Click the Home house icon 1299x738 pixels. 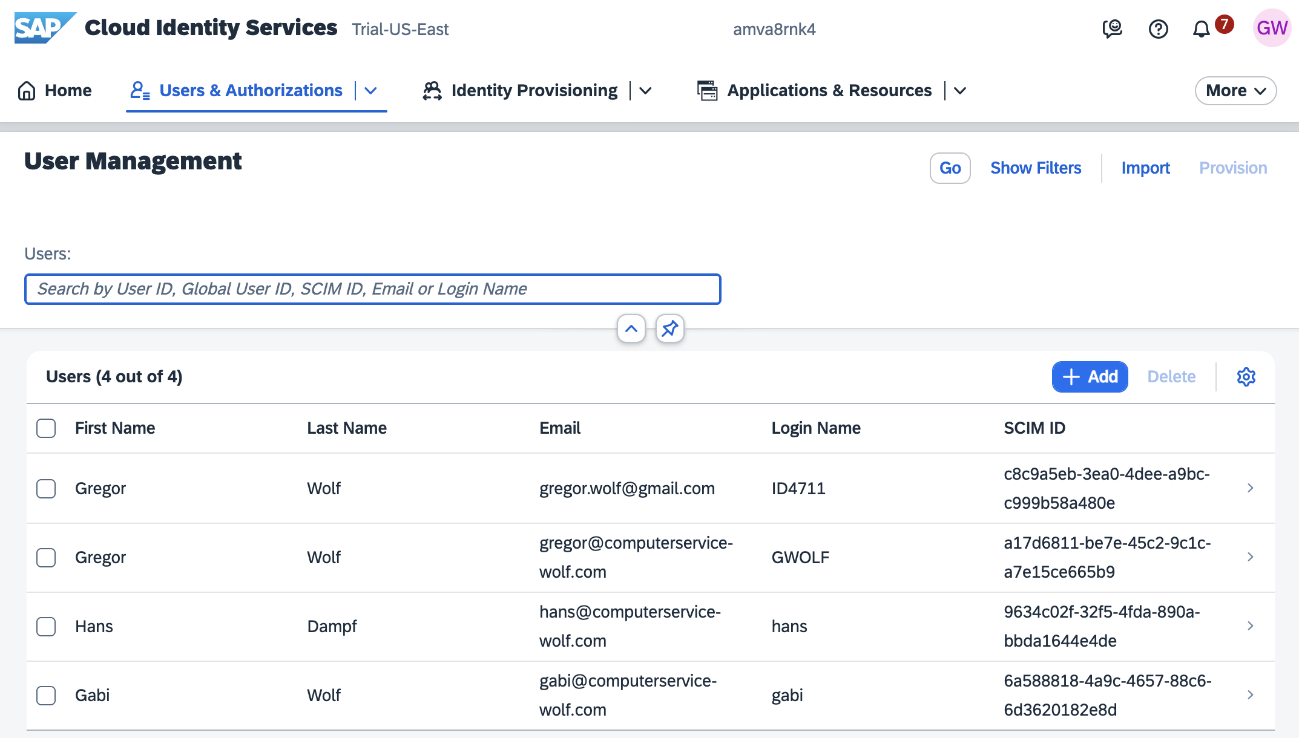tap(27, 90)
